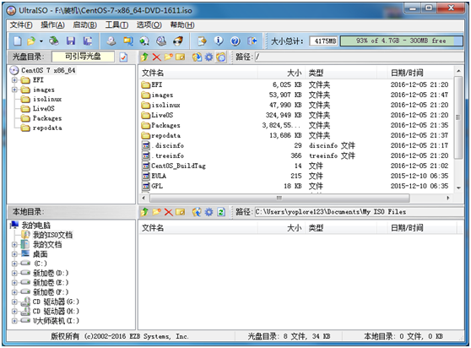The height and width of the screenshot is (348, 471).
Task: Click the 93% of 4.7GB capacity bar
Action: tap(402, 41)
